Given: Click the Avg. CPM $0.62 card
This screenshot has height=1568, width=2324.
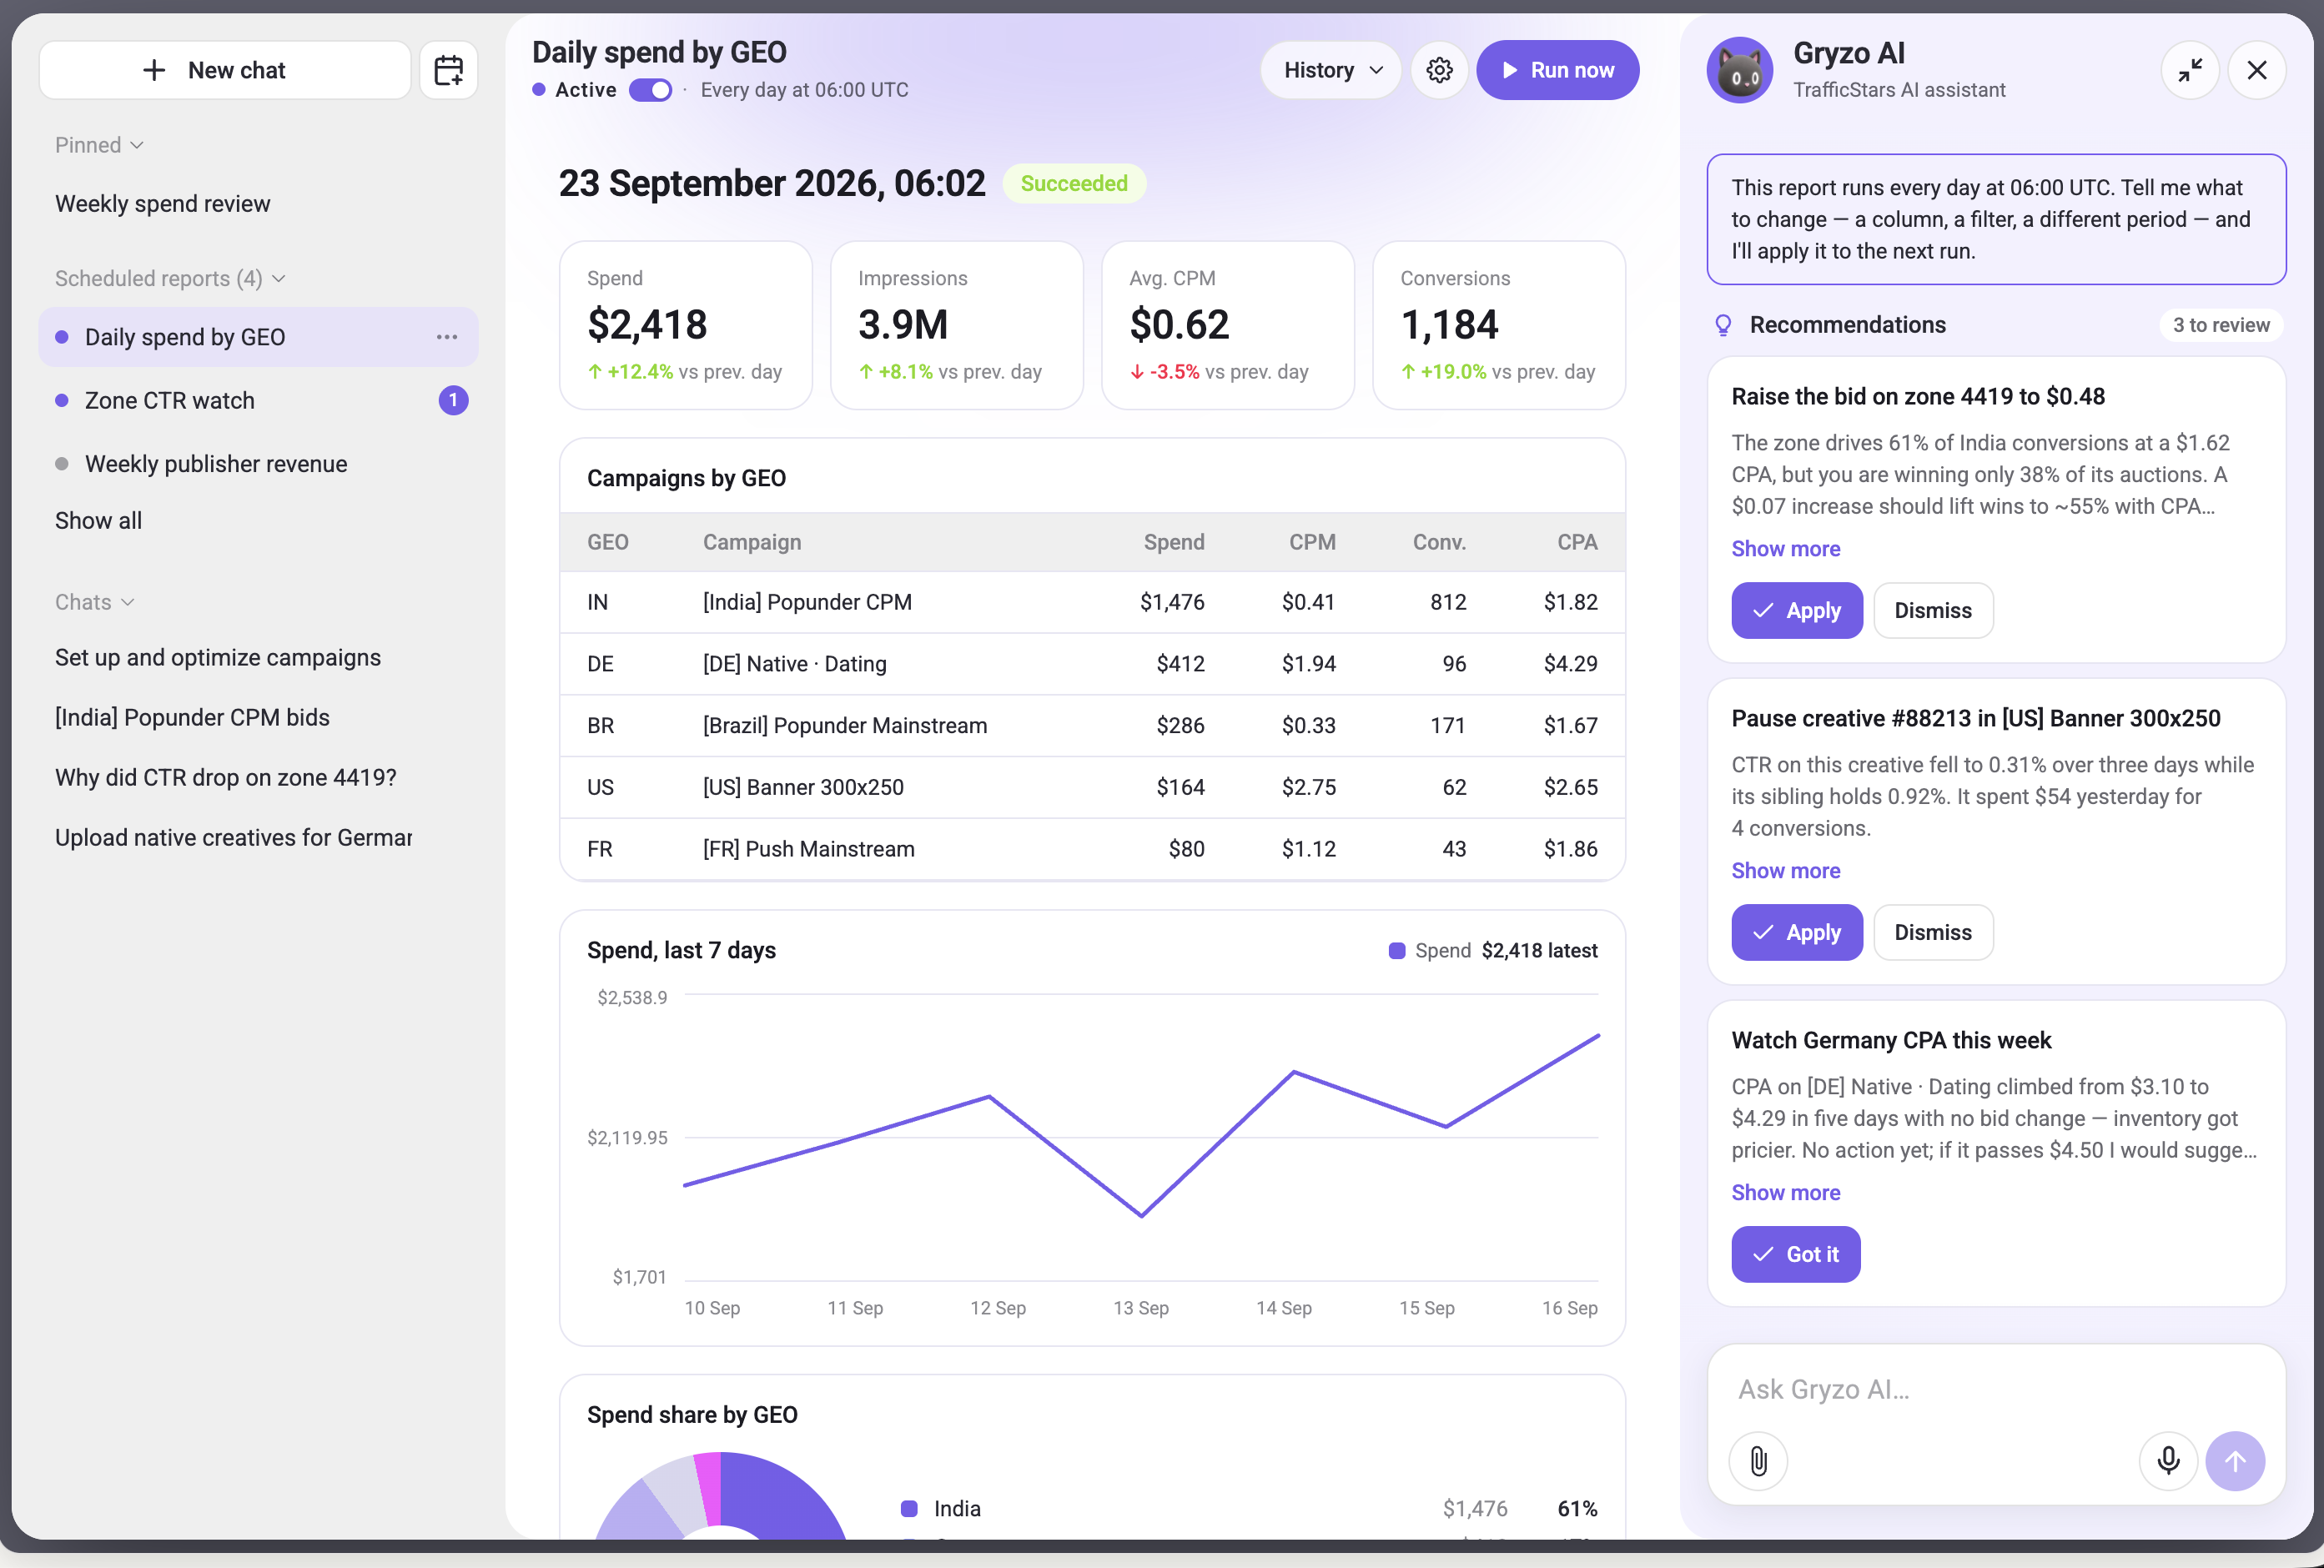Looking at the screenshot, I should coord(1227,325).
